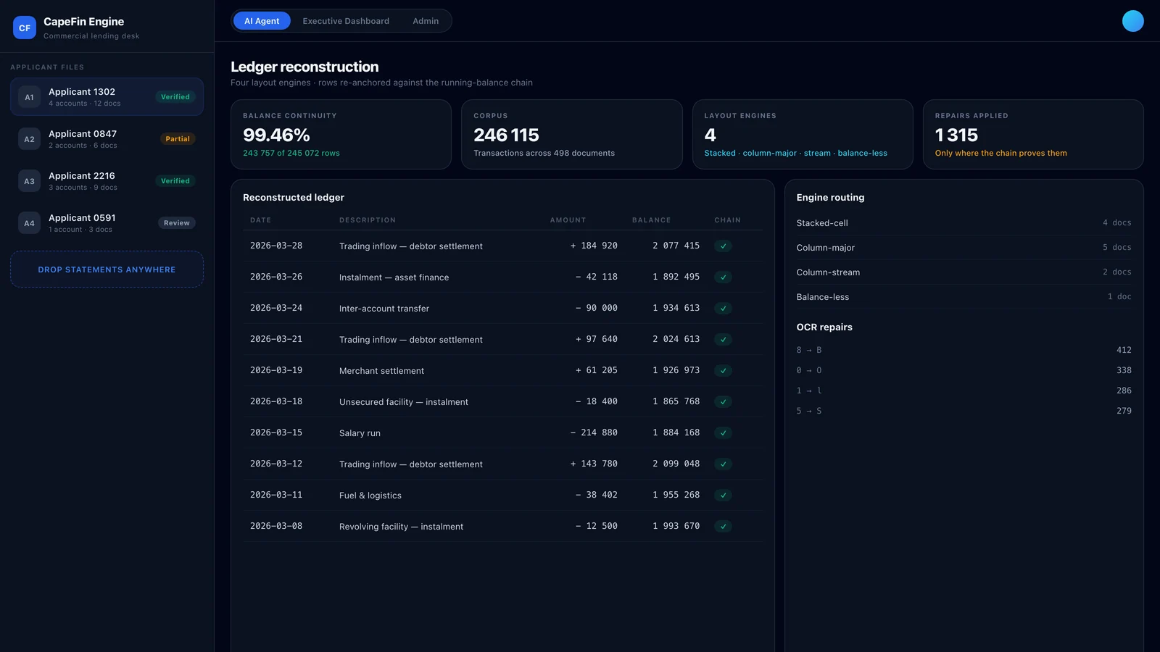Click chain checkmark for 2026-03-26 row
This screenshot has width=1160, height=652.
point(723,277)
